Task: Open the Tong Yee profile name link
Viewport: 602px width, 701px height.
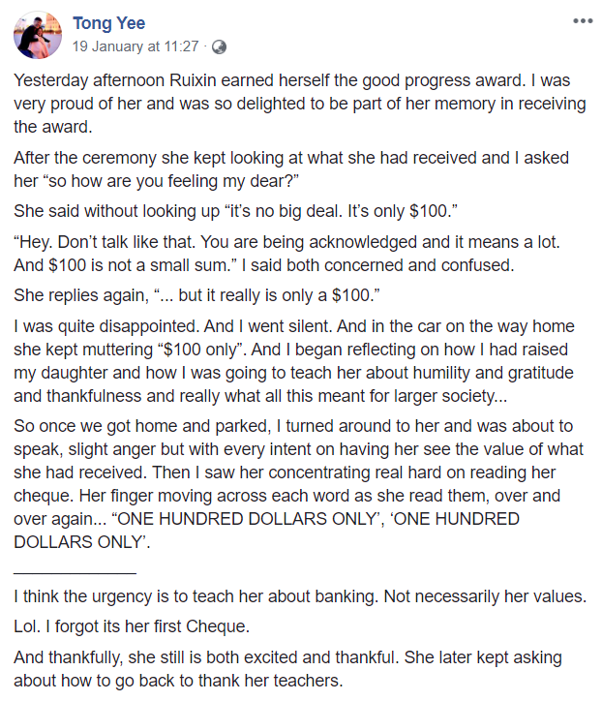Action: point(107,23)
